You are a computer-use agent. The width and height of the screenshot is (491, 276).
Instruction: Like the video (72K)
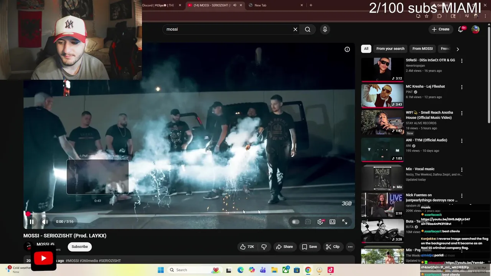(247, 247)
